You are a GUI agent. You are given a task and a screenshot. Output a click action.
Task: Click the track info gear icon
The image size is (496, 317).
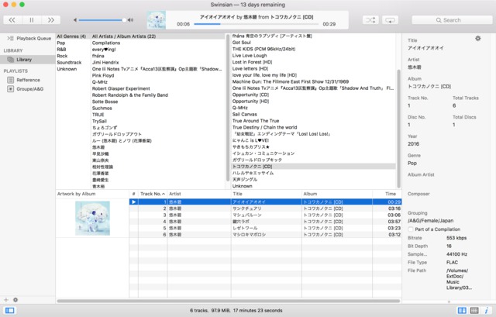(477, 38)
